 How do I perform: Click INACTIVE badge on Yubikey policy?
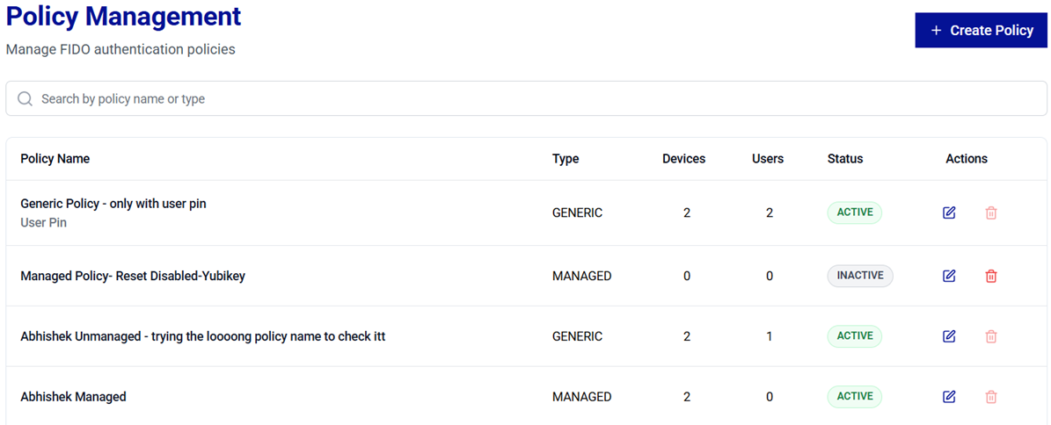859,276
